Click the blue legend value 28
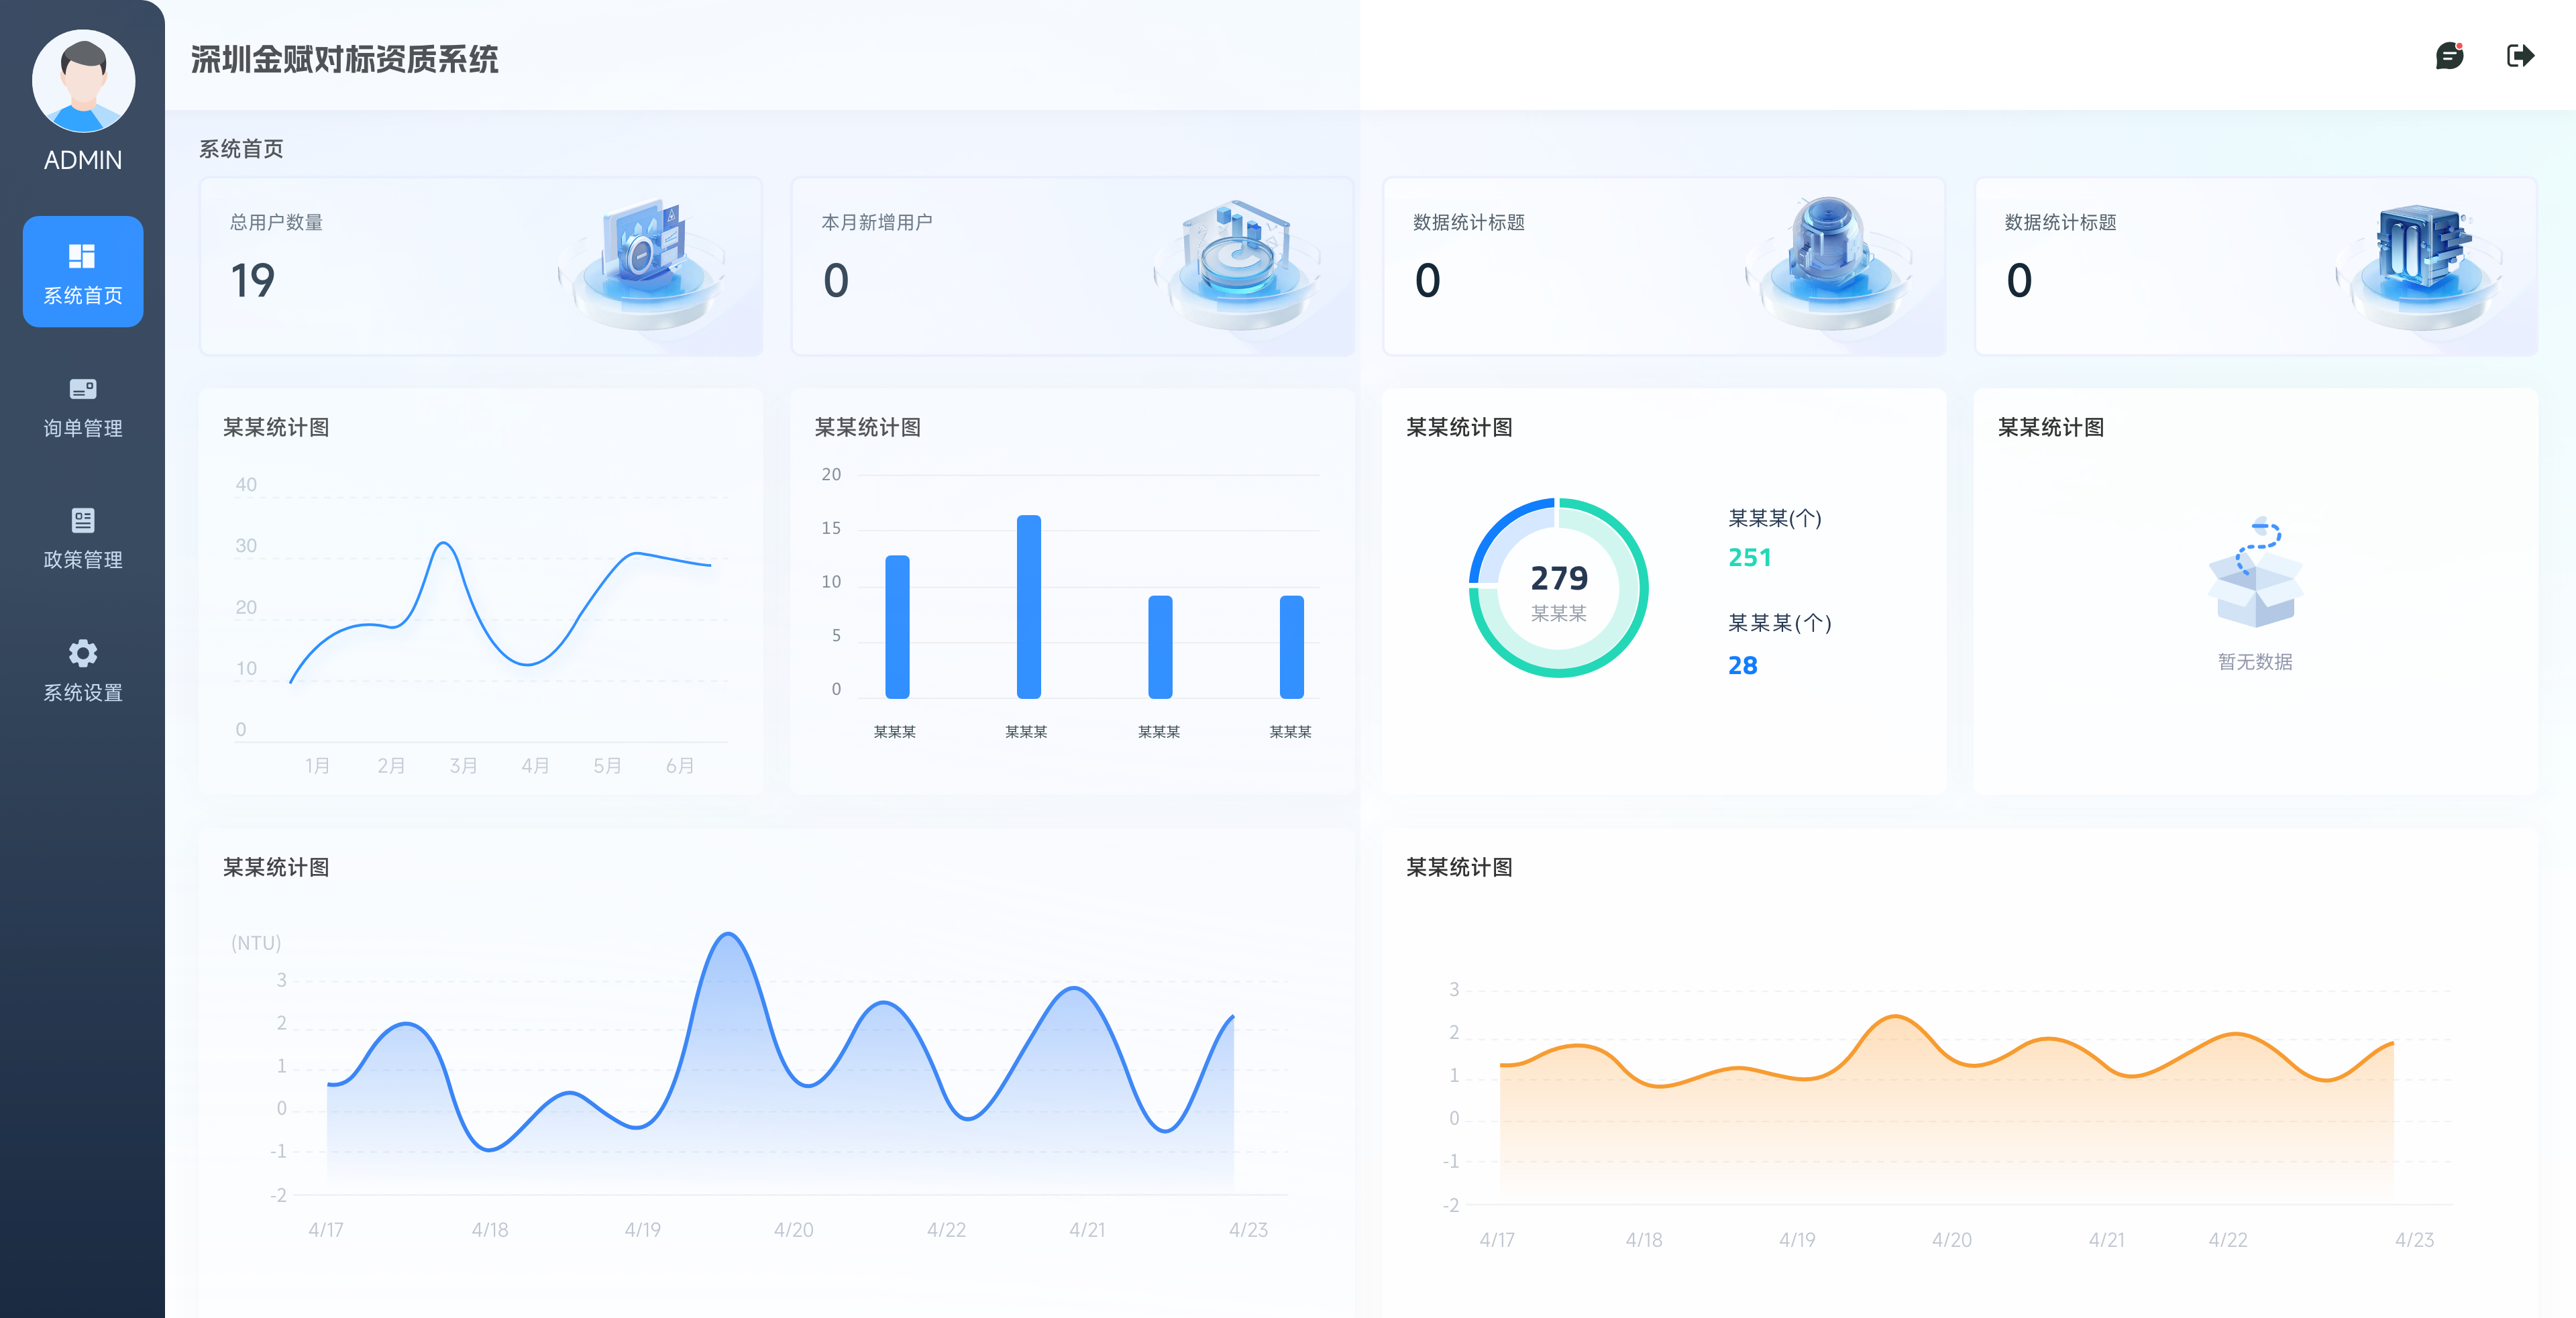Image resolution: width=2576 pixels, height=1318 pixels. (1742, 665)
